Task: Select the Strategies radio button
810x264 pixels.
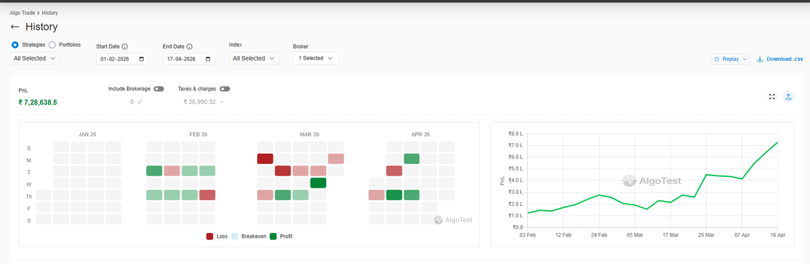Action: pos(16,45)
